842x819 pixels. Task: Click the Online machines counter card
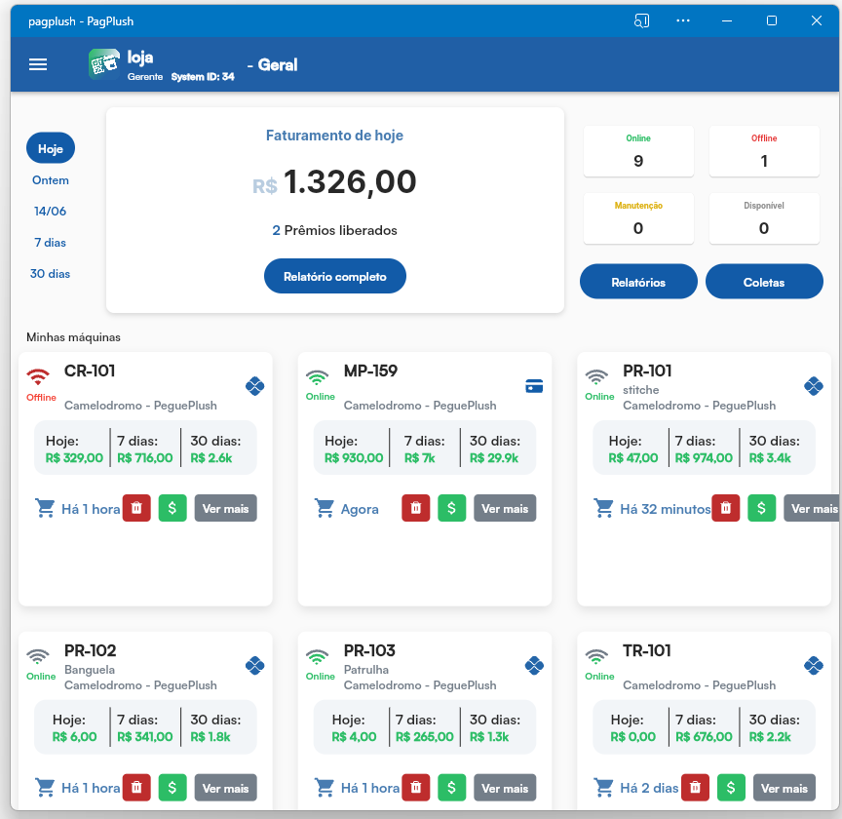pyautogui.click(x=638, y=151)
